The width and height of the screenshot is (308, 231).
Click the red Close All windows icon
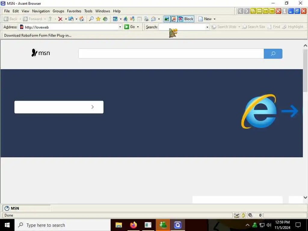tap(278, 11)
